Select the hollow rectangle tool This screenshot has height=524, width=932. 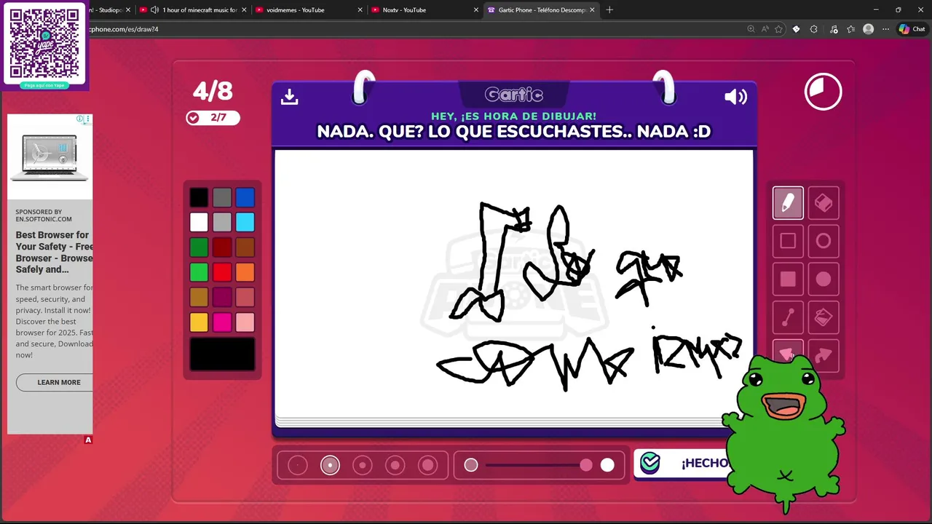click(788, 241)
